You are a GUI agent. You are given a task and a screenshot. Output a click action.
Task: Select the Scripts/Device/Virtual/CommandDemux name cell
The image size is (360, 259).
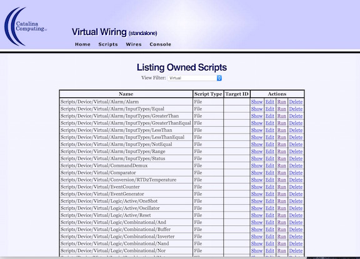[126, 166]
